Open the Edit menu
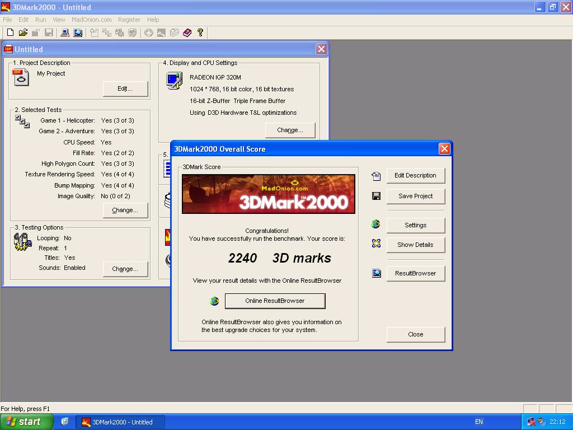 [x=24, y=20]
